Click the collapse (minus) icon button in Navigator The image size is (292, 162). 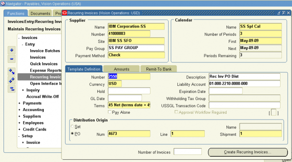(x=12, y=59)
